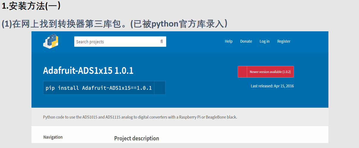Copy pip command using the square button beside it
The height and width of the screenshot is (148, 359).
(x=160, y=88)
